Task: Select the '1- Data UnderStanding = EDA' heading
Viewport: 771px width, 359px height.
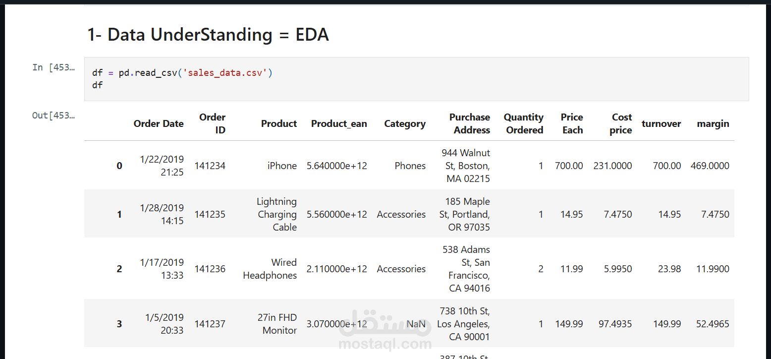Action: pos(208,35)
